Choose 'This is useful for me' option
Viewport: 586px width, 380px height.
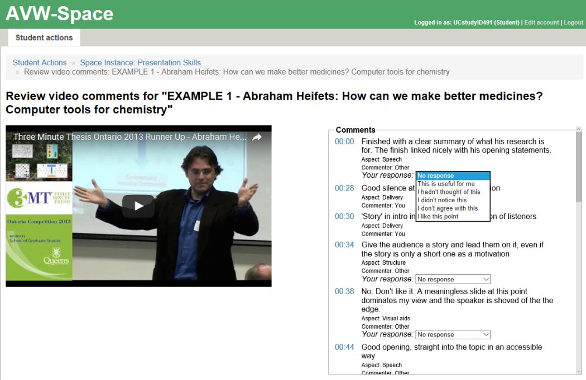click(x=453, y=184)
